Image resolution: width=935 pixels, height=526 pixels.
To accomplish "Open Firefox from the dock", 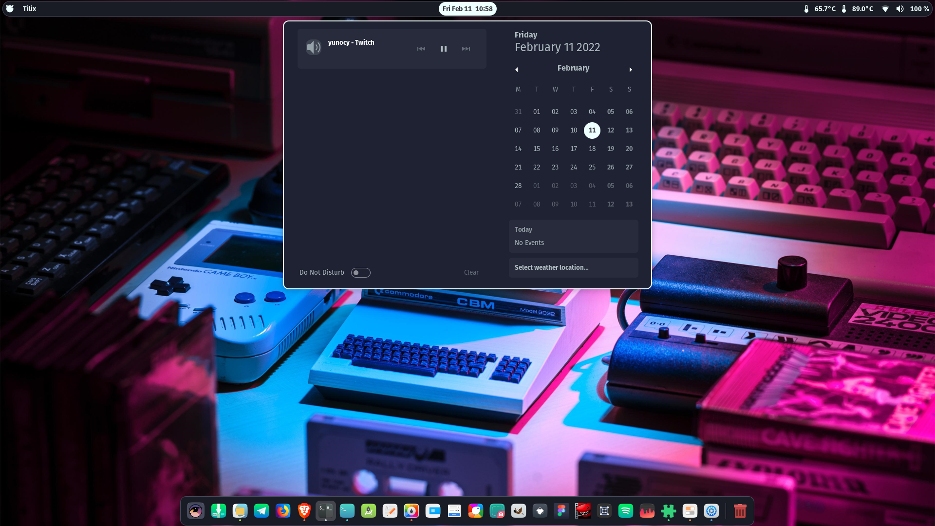I will pyautogui.click(x=283, y=511).
